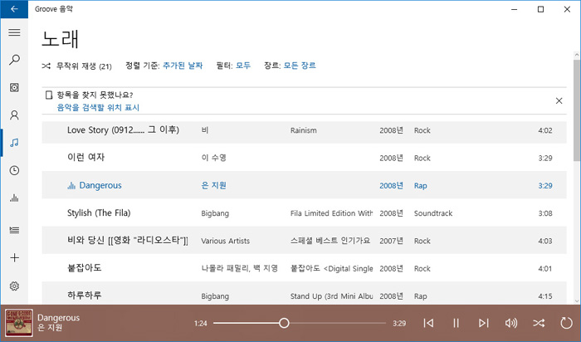Click scrollbar up arrow

pos(577,56)
